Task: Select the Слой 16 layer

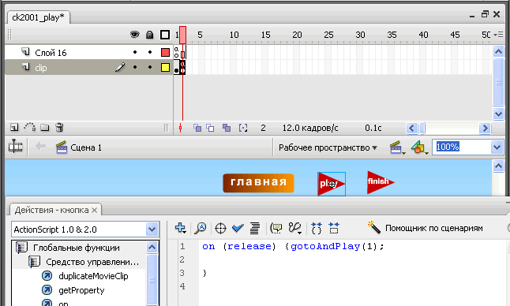Action: pos(51,53)
